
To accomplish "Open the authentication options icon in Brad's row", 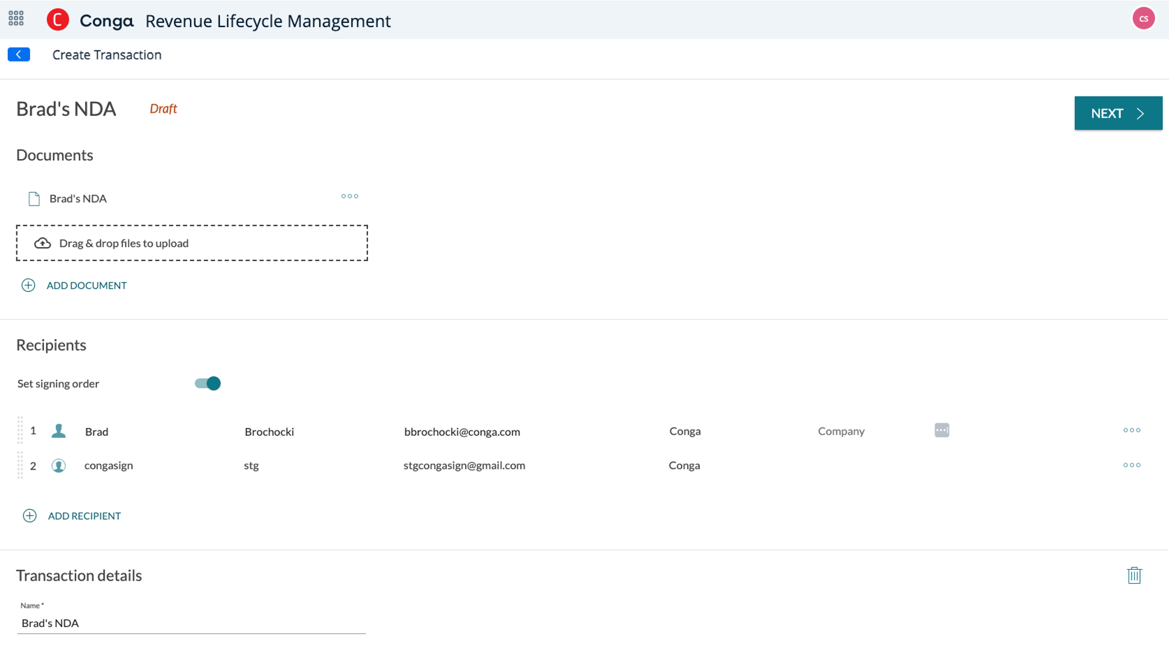I will [942, 430].
